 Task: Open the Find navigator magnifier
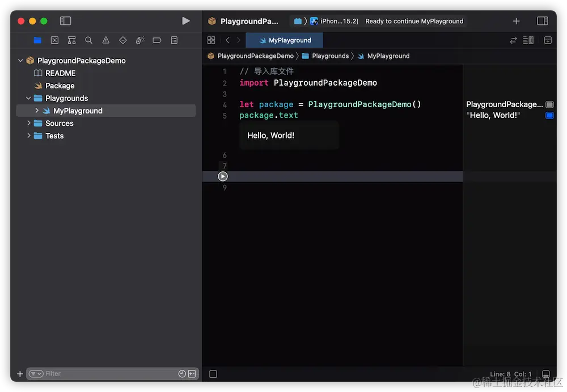(x=88, y=40)
